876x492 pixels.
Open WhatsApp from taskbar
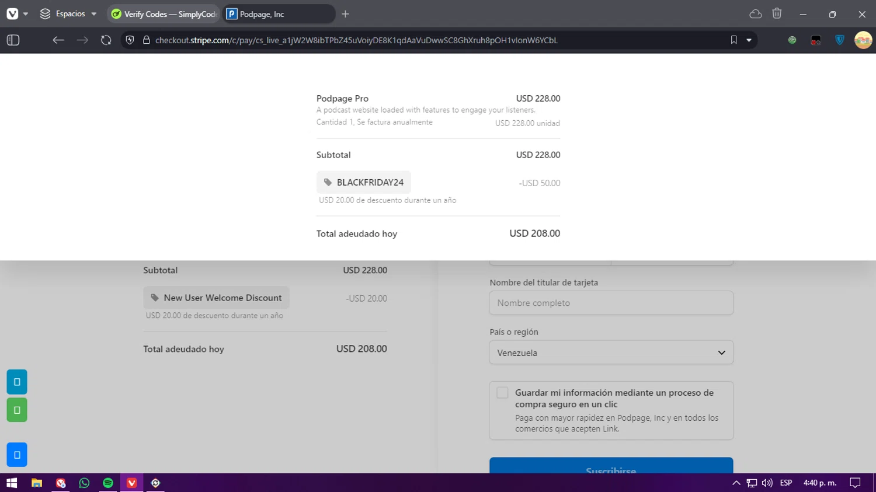coord(84,483)
